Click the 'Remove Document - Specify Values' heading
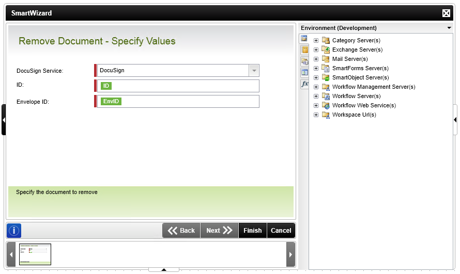This screenshot has height=274, width=460. click(x=97, y=41)
